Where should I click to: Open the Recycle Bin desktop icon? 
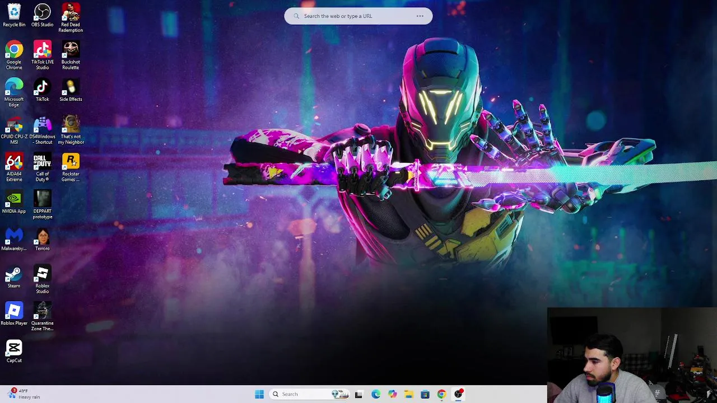[14, 16]
